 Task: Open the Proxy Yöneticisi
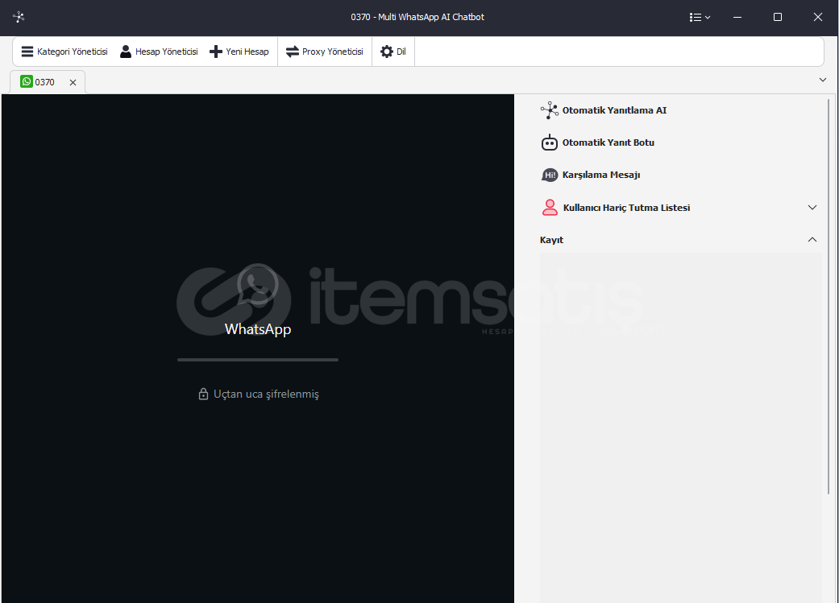[x=325, y=52]
